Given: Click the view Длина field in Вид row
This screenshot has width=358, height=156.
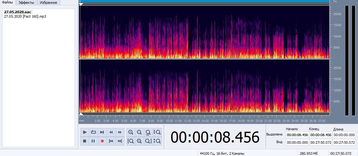Looking at the screenshot, I should pyautogui.click(x=344, y=142).
